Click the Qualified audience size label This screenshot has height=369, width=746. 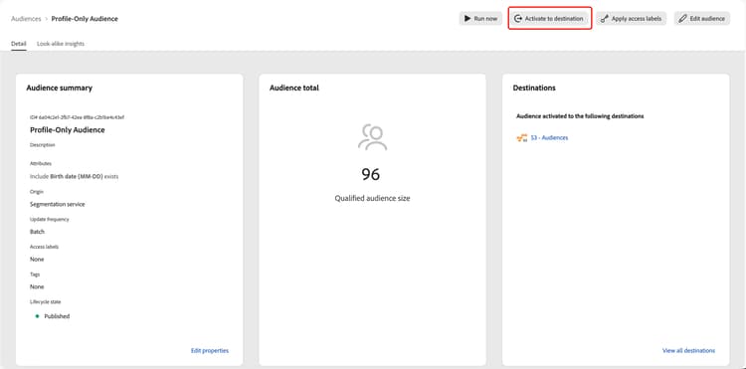click(372, 198)
